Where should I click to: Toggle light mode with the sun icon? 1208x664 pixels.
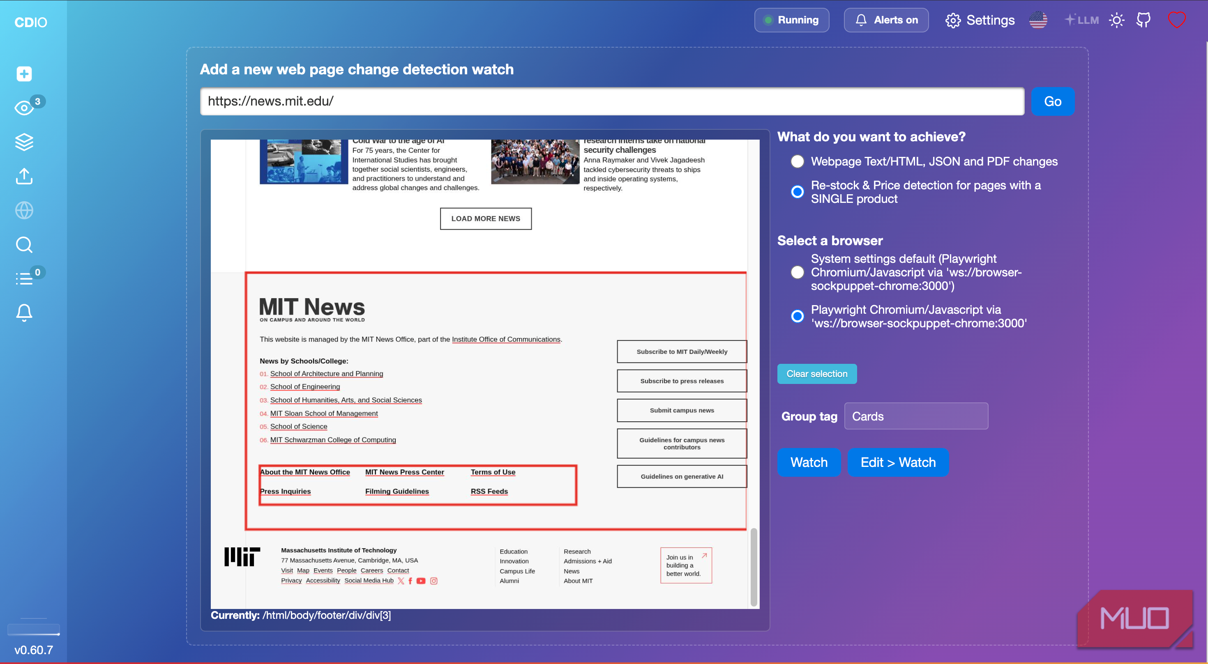[x=1116, y=20]
